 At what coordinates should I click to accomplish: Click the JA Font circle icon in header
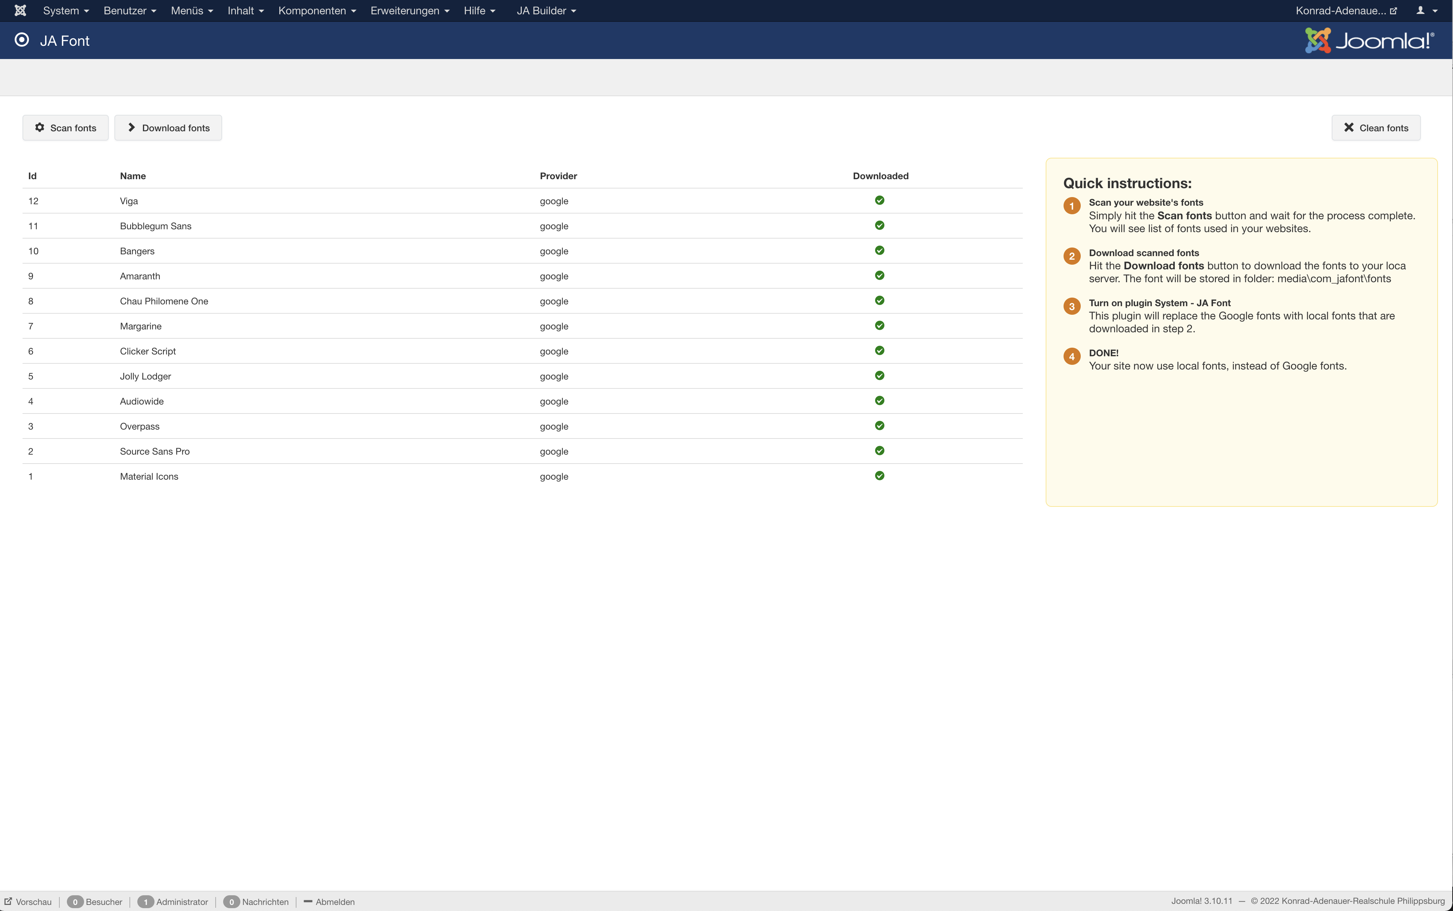coord(22,40)
